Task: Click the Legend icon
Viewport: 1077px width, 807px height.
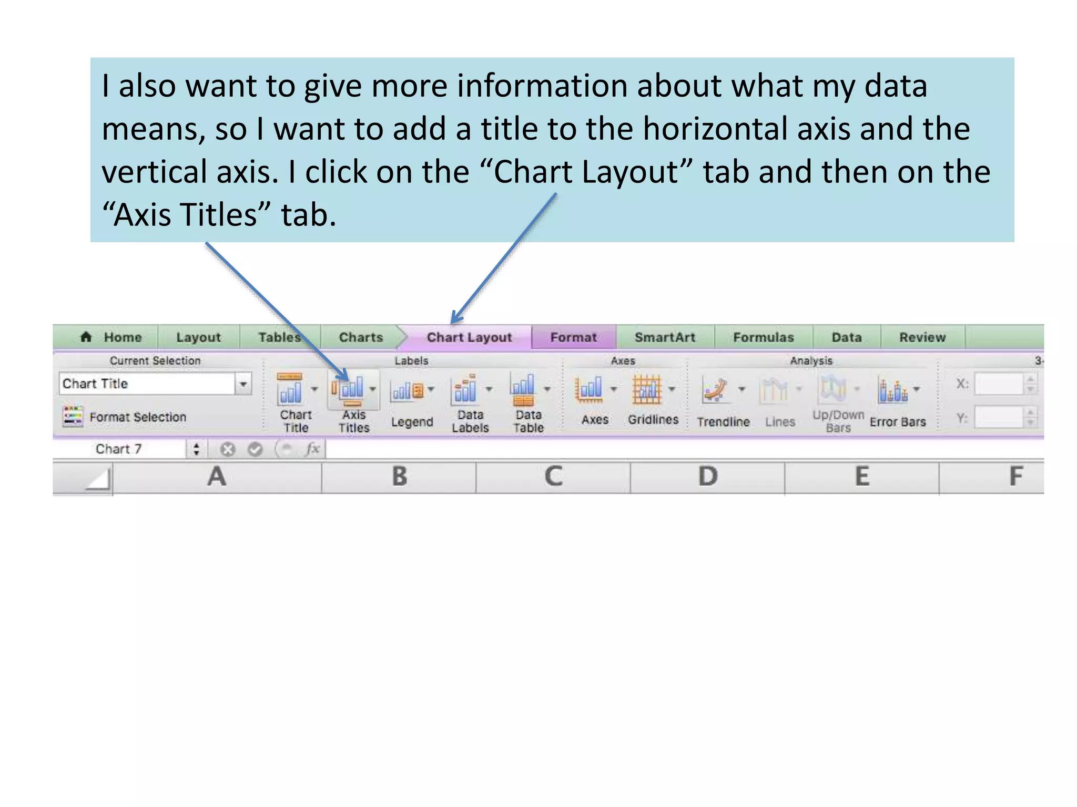Action: [407, 391]
